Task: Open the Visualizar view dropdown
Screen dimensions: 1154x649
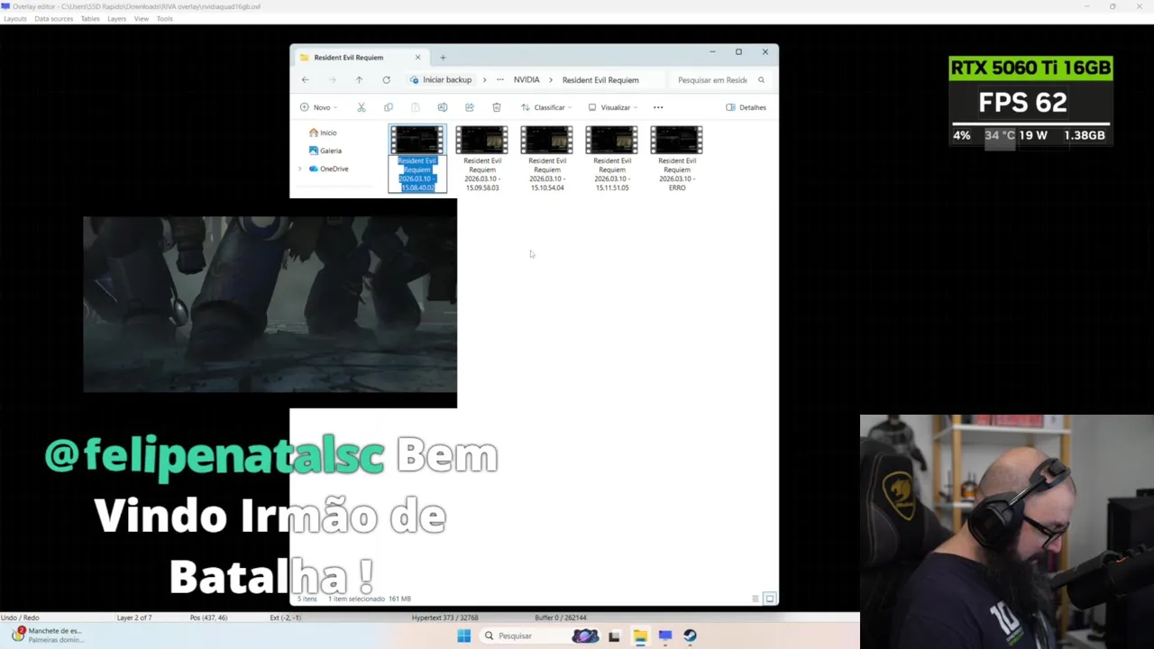Action: tap(613, 107)
